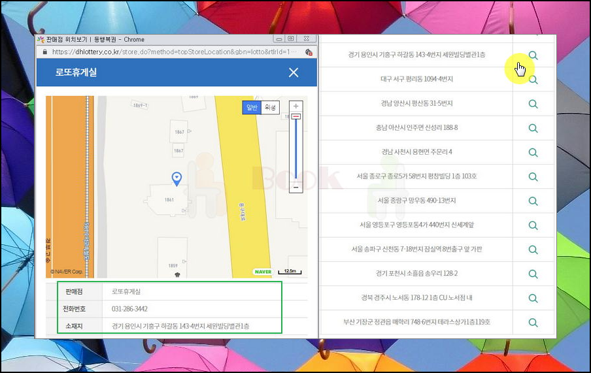
Task: View location for 서울 종로구 종로5가 58번지
Action: tap(533, 176)
